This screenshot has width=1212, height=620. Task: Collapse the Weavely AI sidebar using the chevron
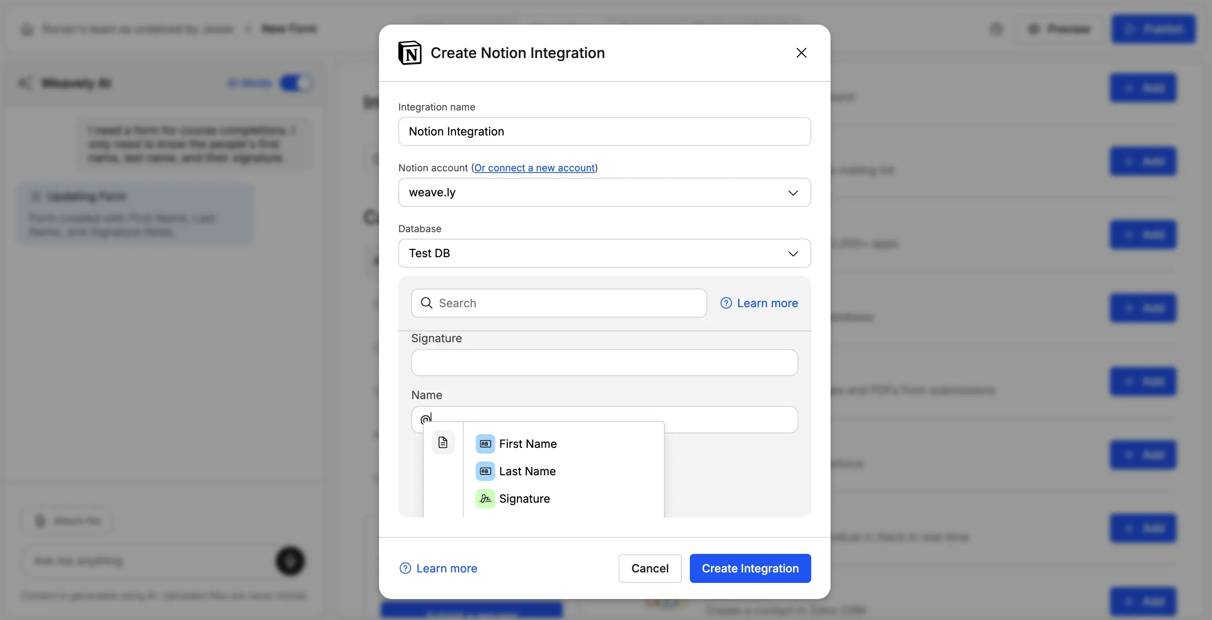[25, 83]
